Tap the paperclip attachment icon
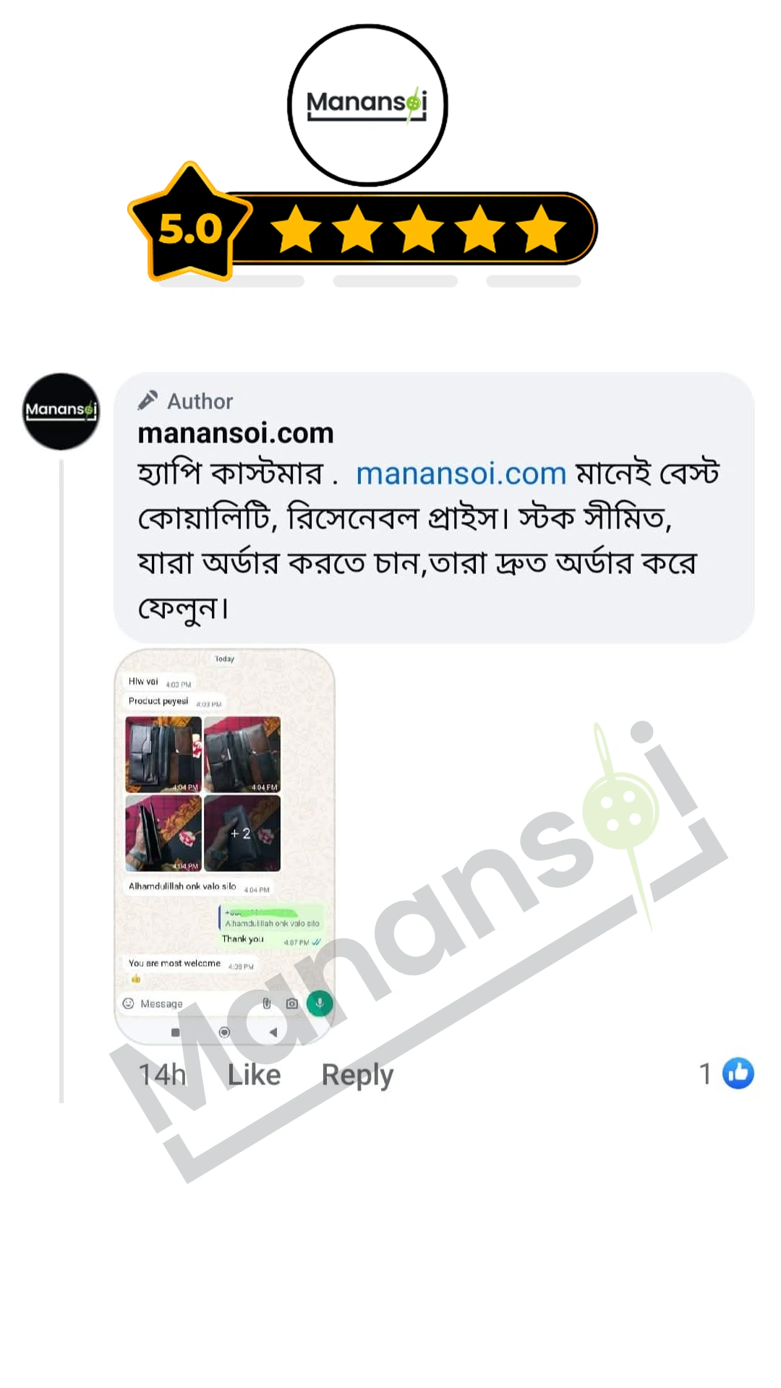Image resolution: width=781 pixels, height=1388 pixels. pyautogui.click(x=266, y=1003)
